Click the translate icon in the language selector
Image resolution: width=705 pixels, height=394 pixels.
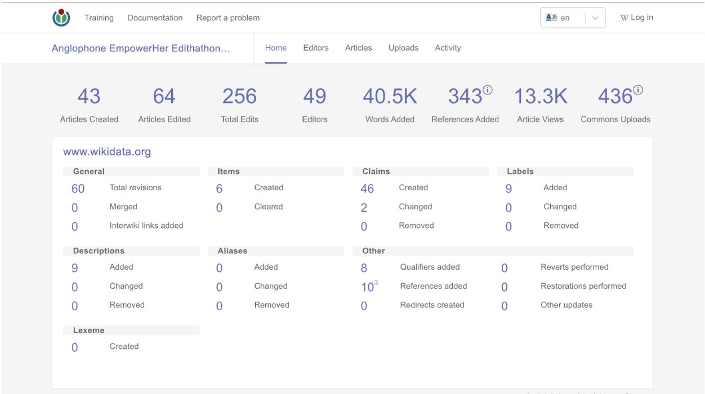(x=551, y=17)
